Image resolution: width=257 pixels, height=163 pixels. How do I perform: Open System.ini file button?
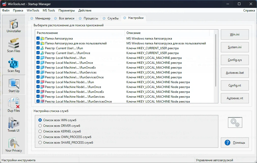click(x=235, y=47)
